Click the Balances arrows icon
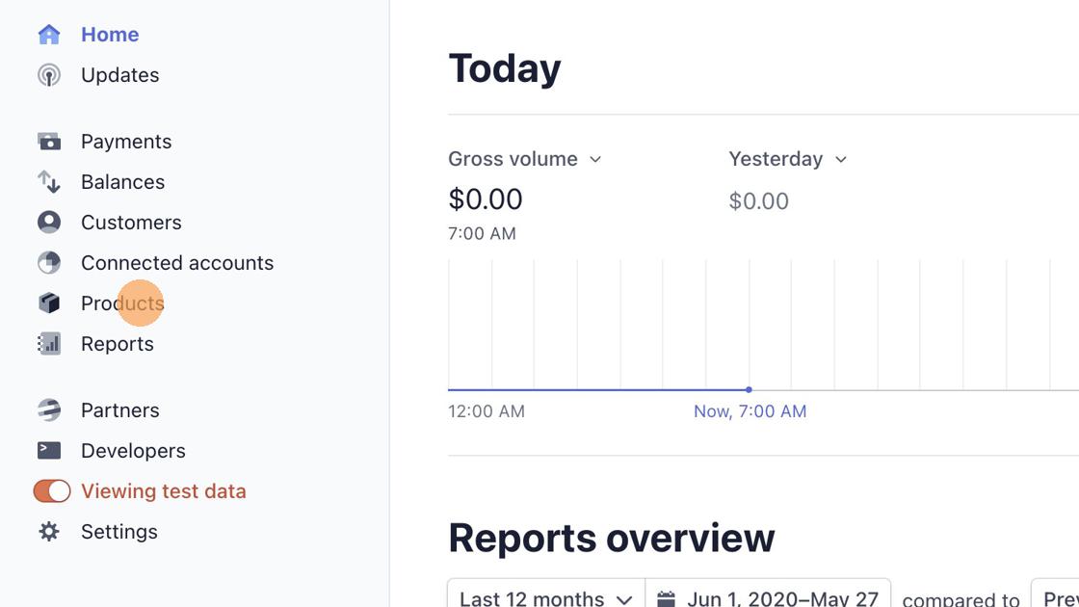The width and height of the screenshot is (1079, 607). (x=49, y=182)
